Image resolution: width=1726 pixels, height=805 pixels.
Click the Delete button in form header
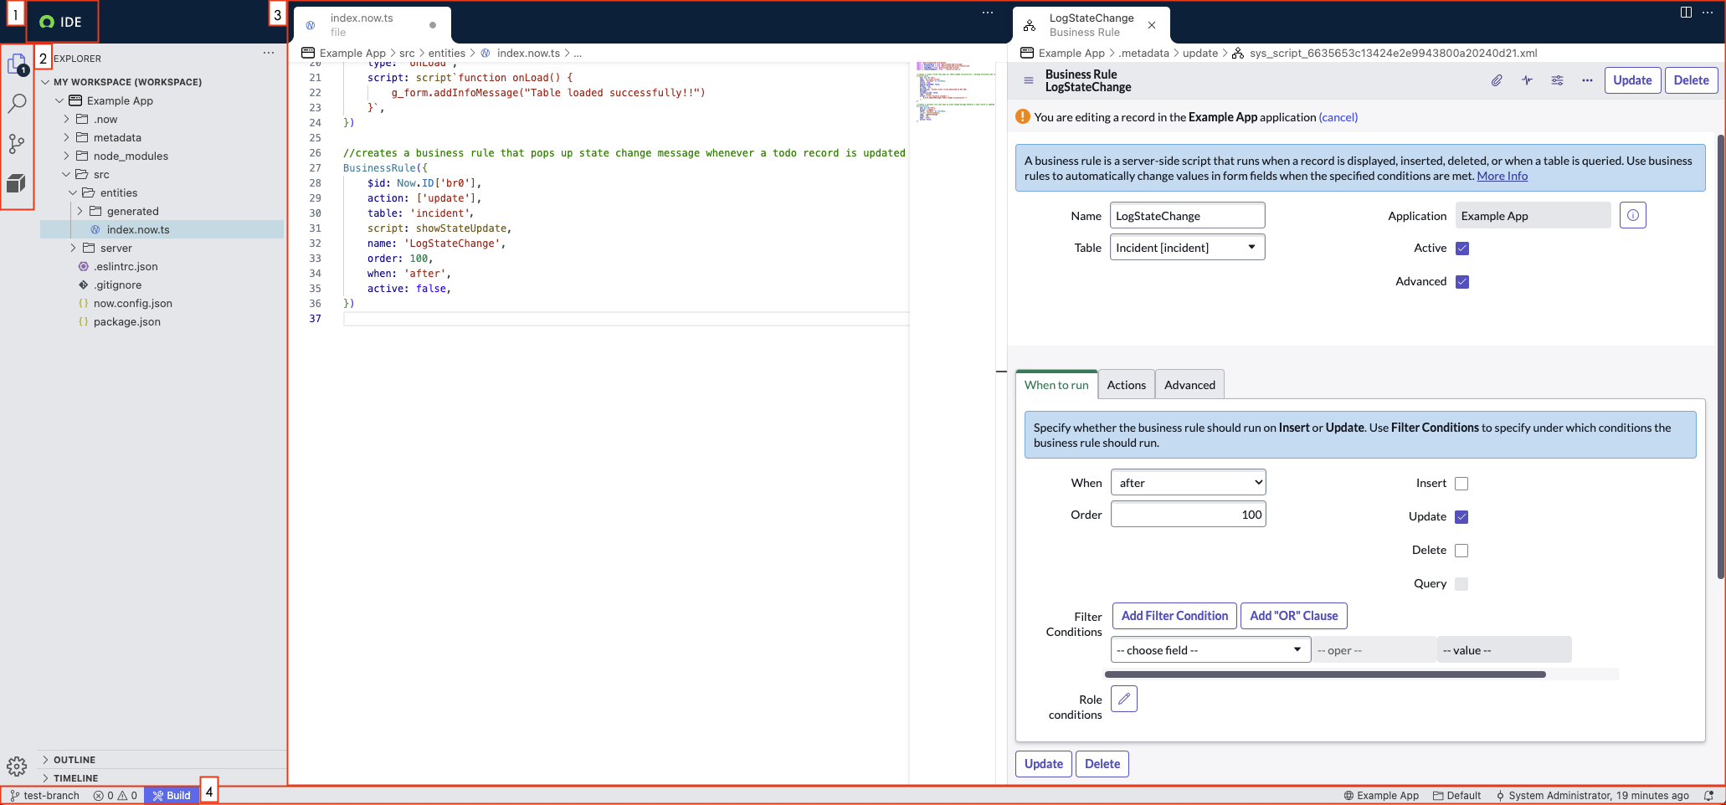coord(1691,80)
